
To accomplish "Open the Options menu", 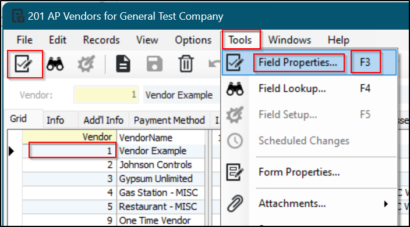I will 193,40.
